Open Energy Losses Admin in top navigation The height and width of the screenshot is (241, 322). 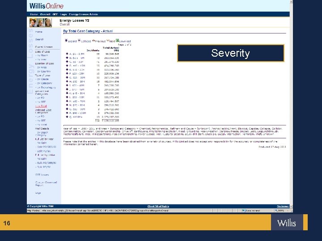click(83, 14)
